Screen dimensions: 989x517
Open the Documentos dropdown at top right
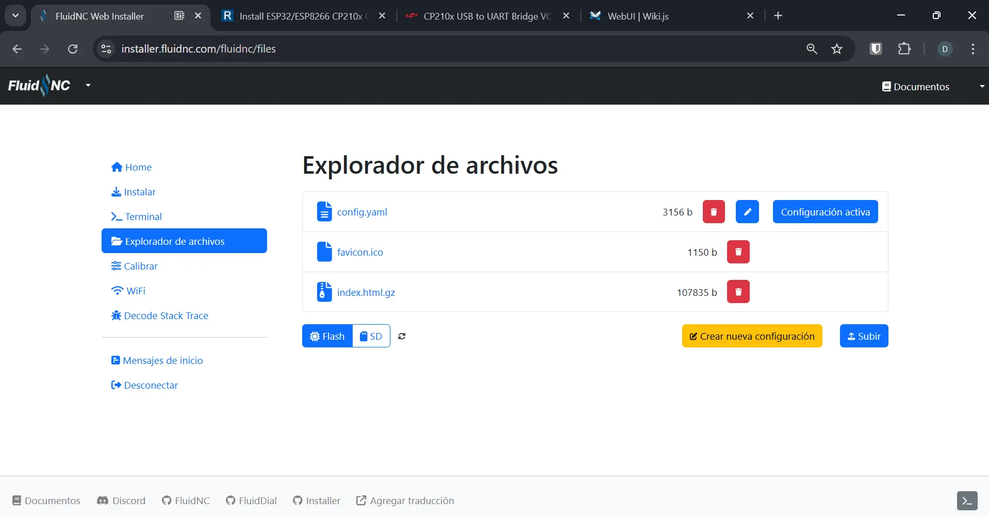click(920, 86)
